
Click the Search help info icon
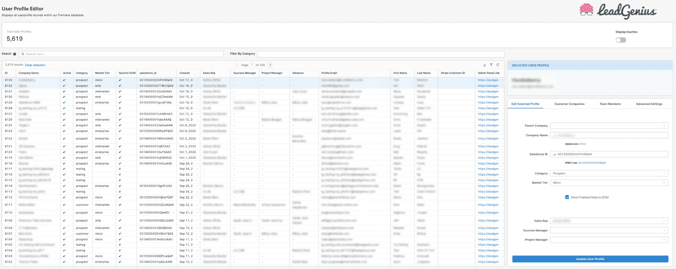click(x=14, y=54)
